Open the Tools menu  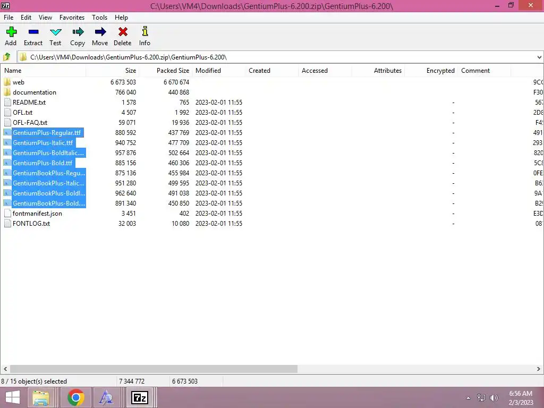coord(99,18)
